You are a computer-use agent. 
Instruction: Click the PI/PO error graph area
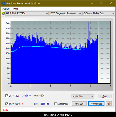(x=61, y=52)
